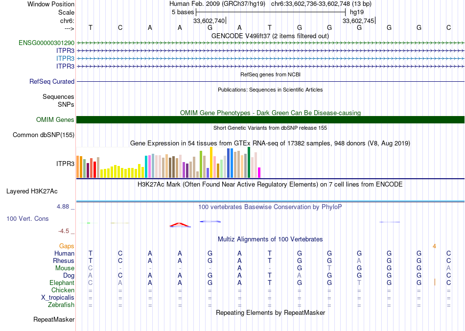Click the Multiz Alignments of 100 Vertebrates title
This screenshot has width=465, height=331.
(x=270, y=239)
